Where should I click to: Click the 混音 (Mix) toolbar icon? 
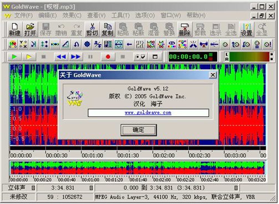click(154, 29)
